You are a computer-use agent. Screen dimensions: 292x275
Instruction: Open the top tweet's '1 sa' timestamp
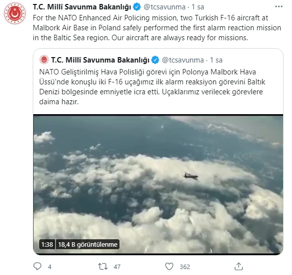coord(198,7)
